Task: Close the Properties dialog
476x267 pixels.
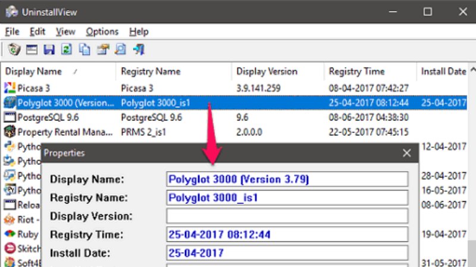Action: click(x=406, y=153)
